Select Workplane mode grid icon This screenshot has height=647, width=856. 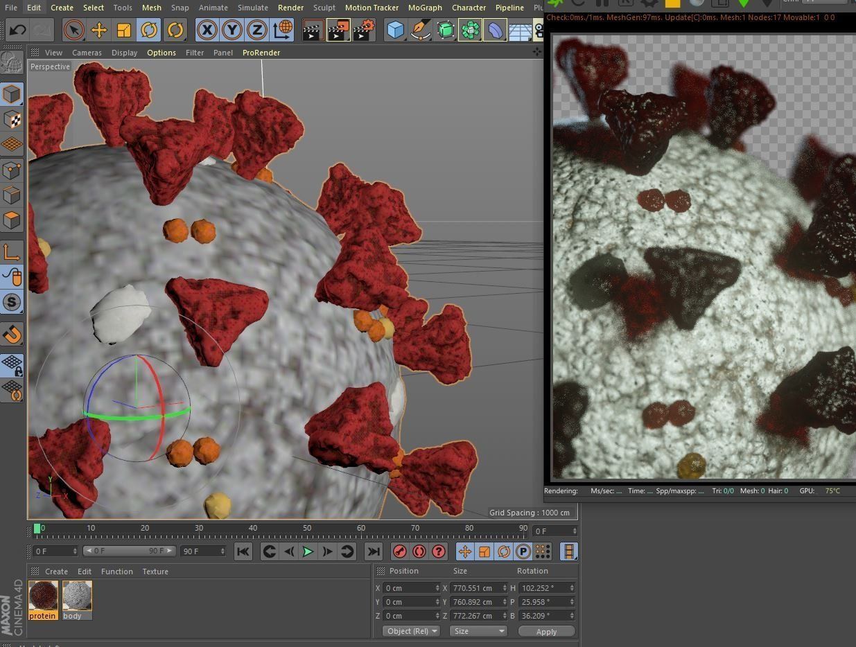12,144
